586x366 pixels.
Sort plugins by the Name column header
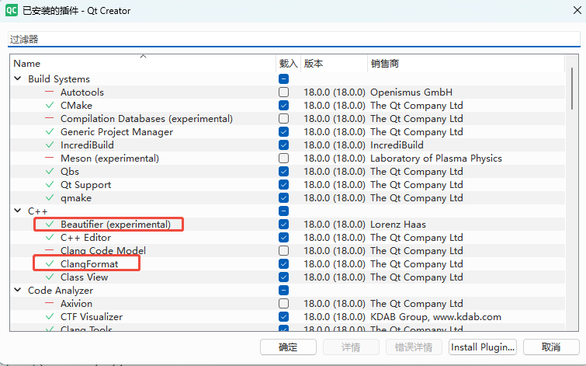(x=143, y=63)
